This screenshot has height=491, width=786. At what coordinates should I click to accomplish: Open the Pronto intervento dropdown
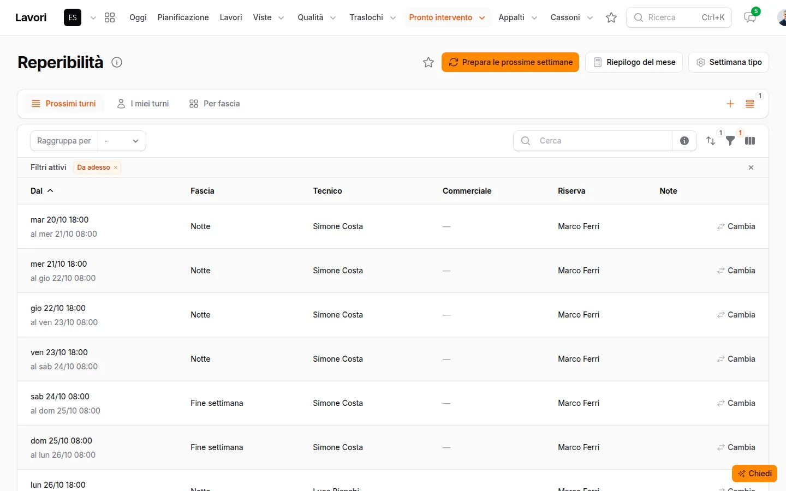(x=447, y=17)
